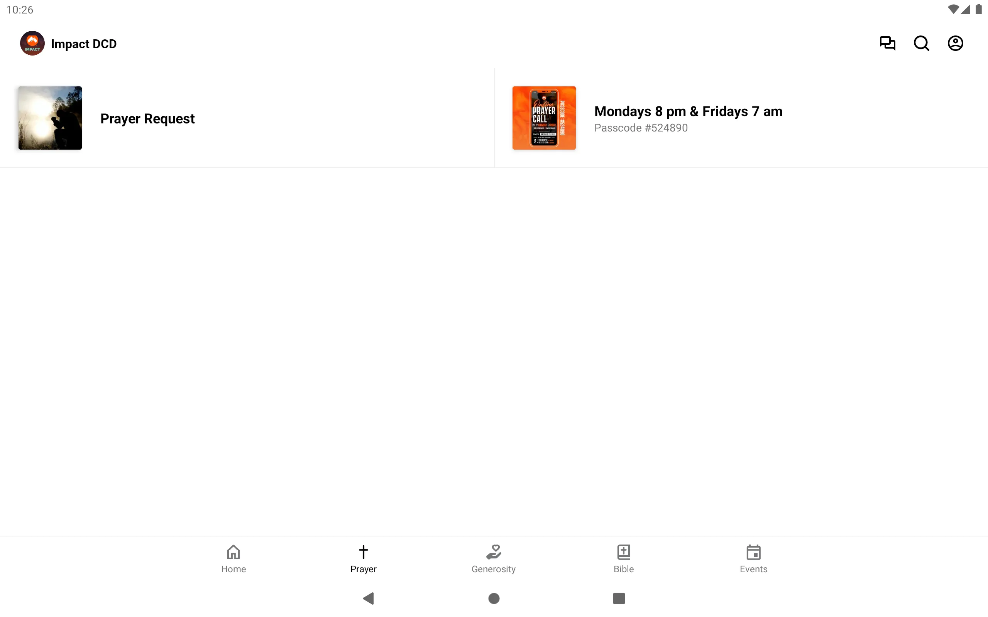Select the Prayer tab label
Screen dimensions: 988x617
(364, 569)
